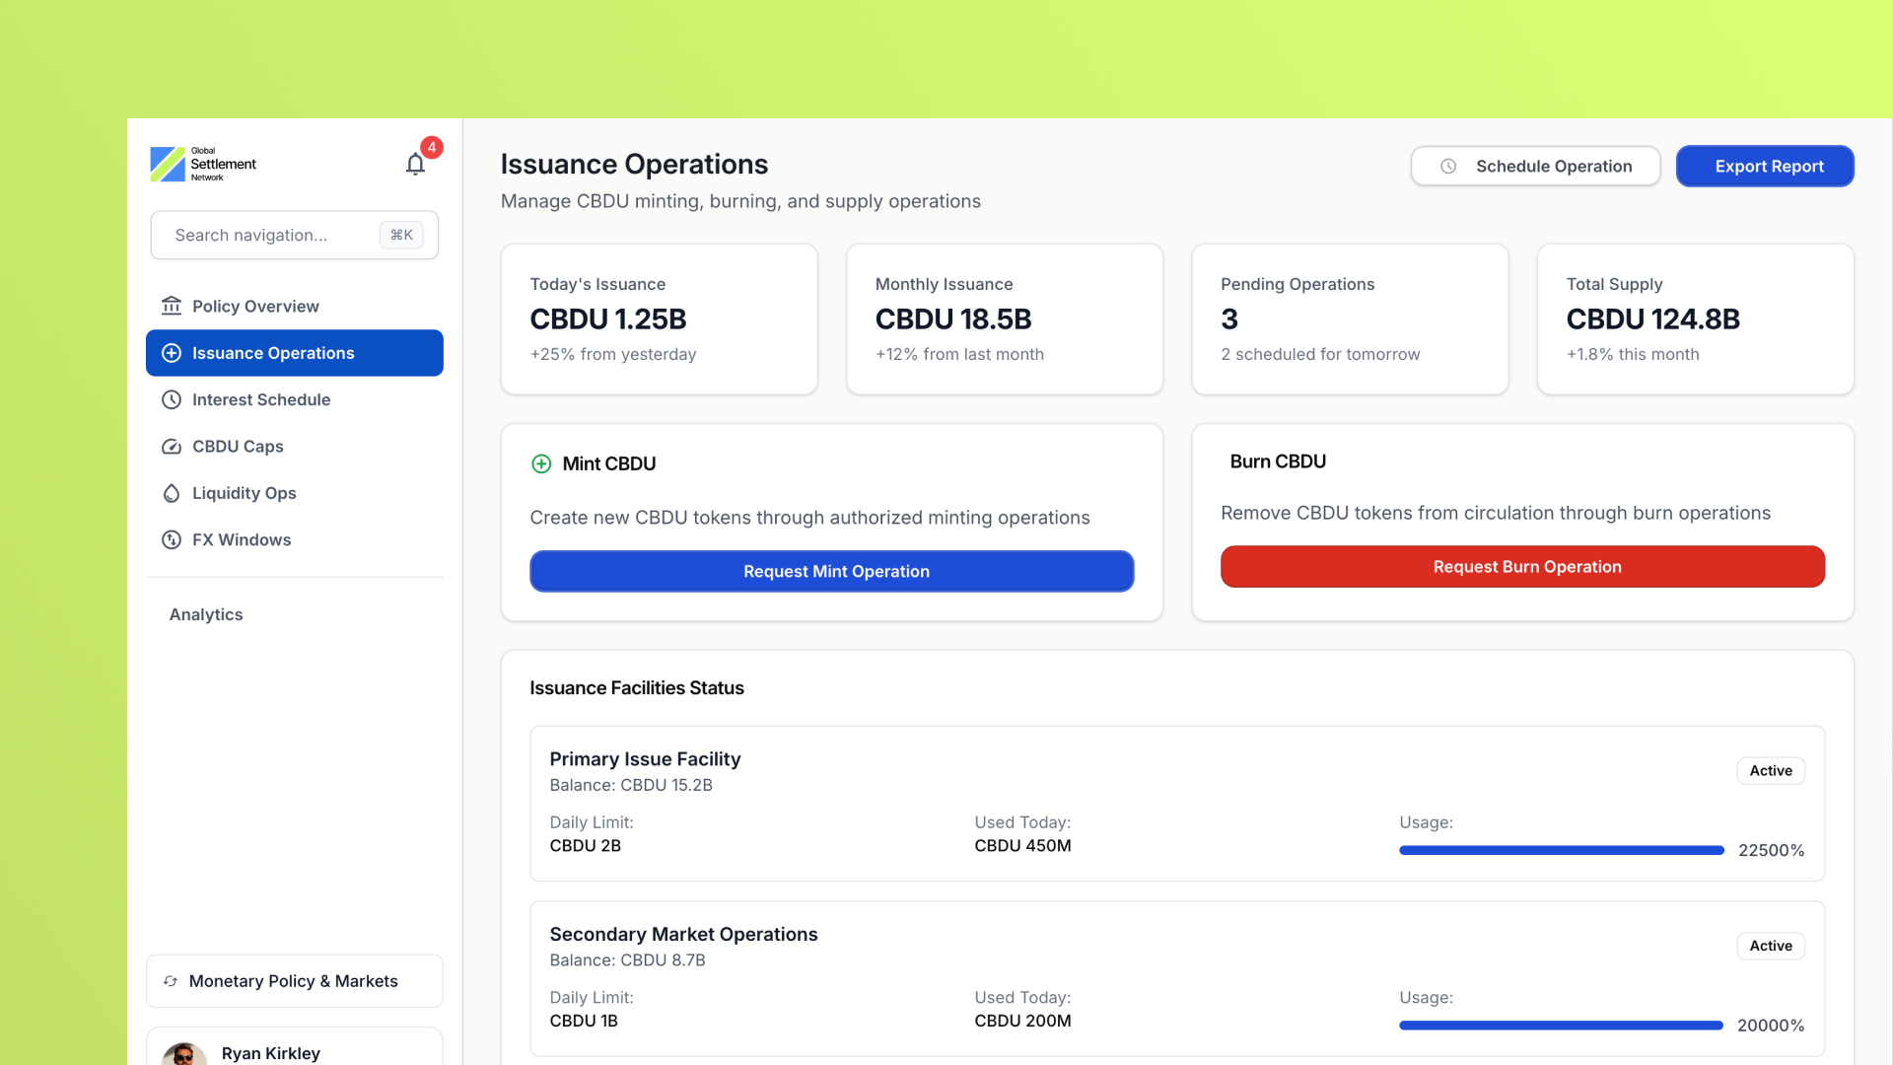Open Liquidity Ops navigation item

(x=244, y=493)
